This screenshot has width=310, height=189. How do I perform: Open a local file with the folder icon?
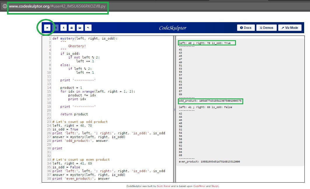coord(80,28)
